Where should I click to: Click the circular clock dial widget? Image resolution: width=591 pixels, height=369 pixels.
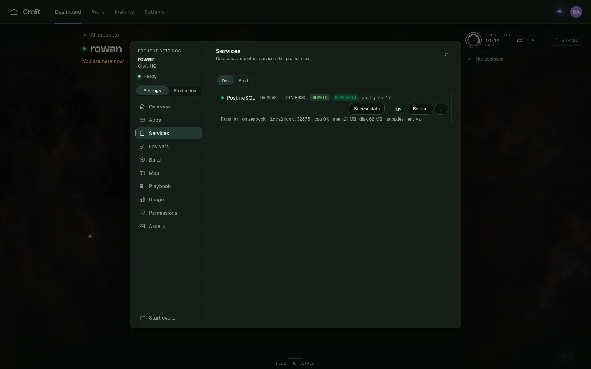[473, 40]
